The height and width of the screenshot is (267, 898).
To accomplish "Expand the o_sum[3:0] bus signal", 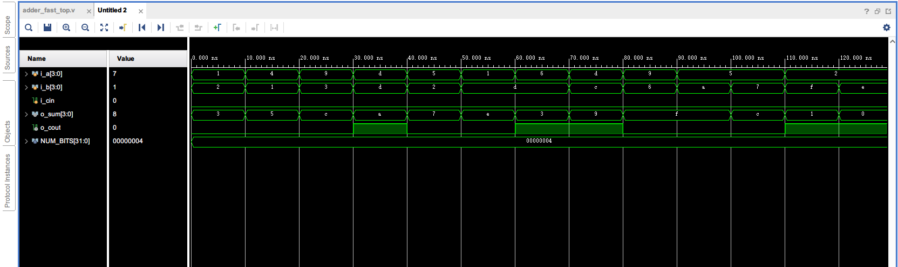I will point(26,114).
